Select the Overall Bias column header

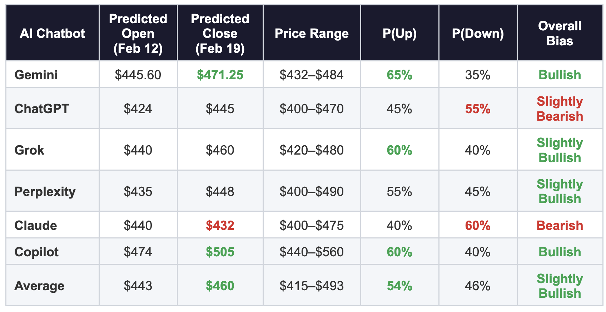click(x=560, y=34)
